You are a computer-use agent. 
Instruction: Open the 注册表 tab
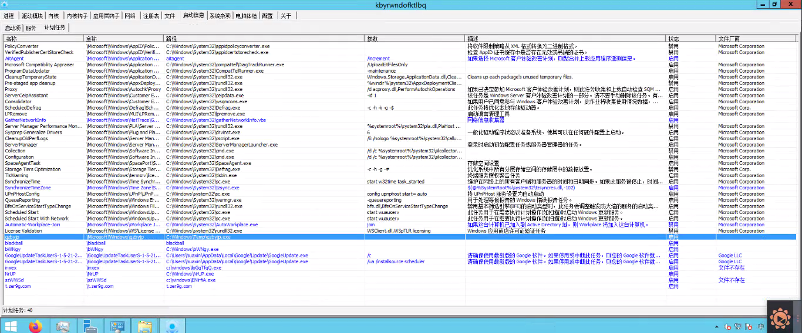point(151,16)
